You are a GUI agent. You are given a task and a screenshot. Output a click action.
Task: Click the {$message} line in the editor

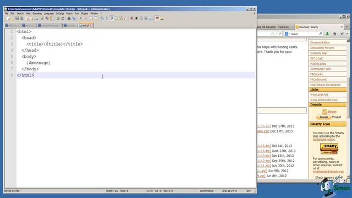(x=38, y=63)
